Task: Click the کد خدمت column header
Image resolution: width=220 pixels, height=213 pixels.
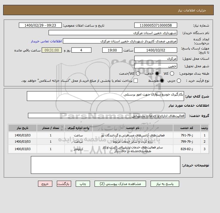Action: (x=187, y=128)
